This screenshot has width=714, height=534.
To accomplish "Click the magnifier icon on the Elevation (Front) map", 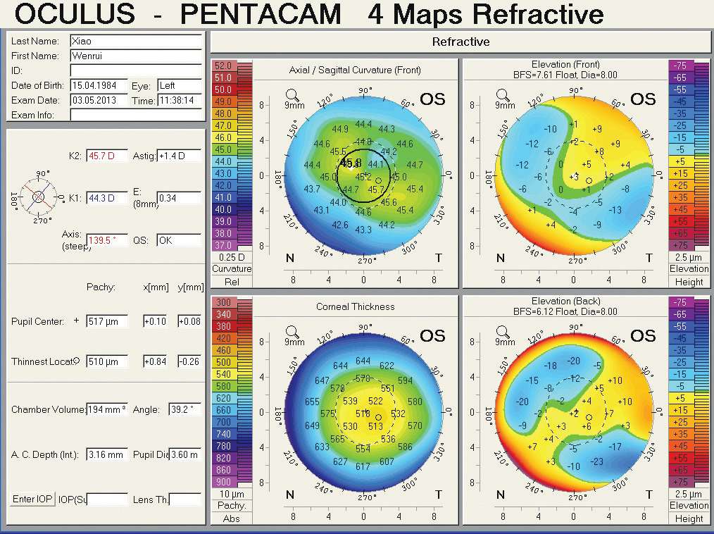I will coord(502,95).
